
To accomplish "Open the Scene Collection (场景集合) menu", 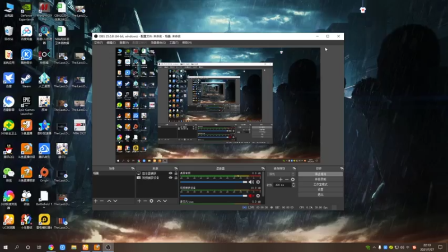I will point(158,43).
